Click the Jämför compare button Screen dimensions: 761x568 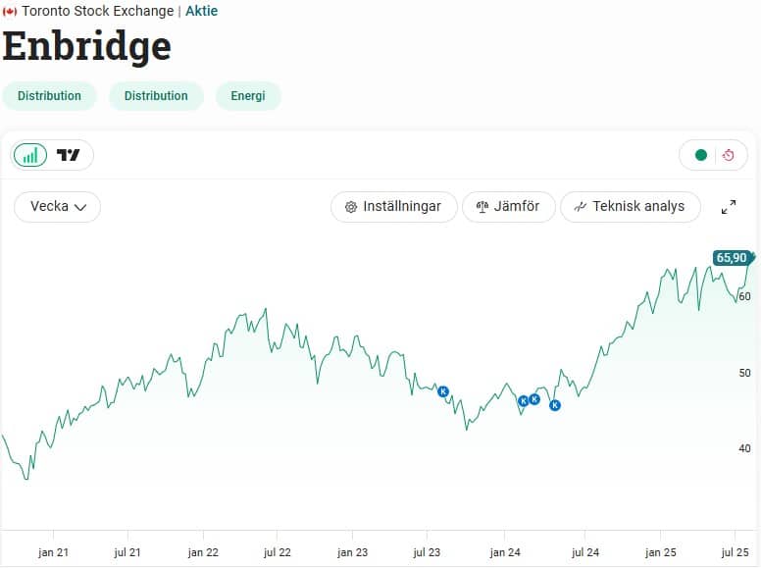[508, 207]
